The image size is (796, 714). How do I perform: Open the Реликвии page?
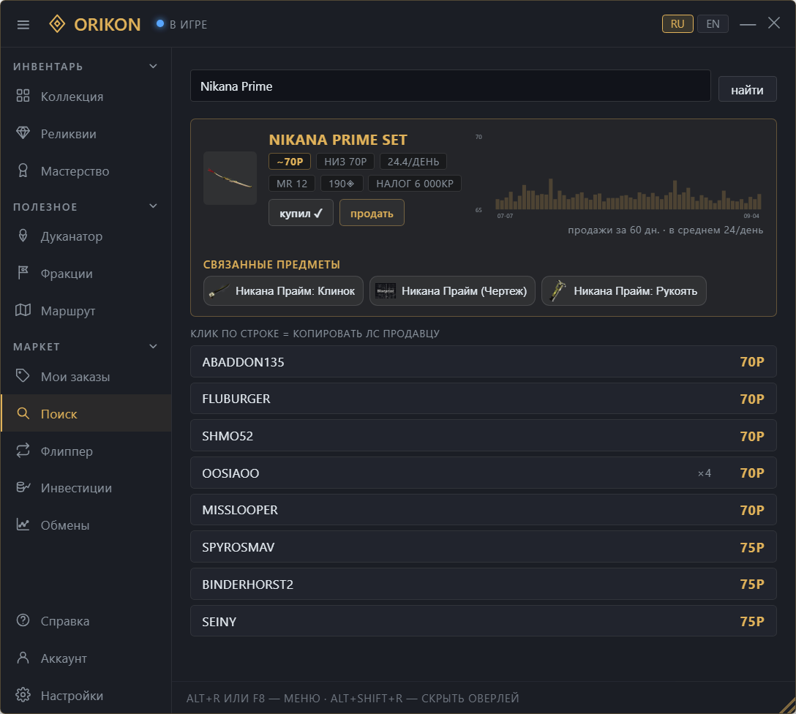click(x=86, y=133)
